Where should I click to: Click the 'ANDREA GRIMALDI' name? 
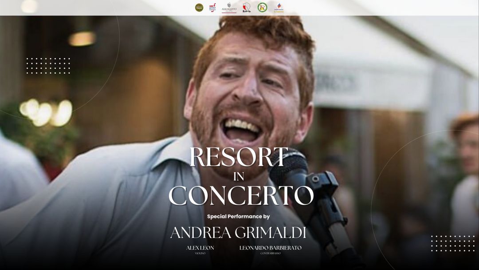click(238, 233)
